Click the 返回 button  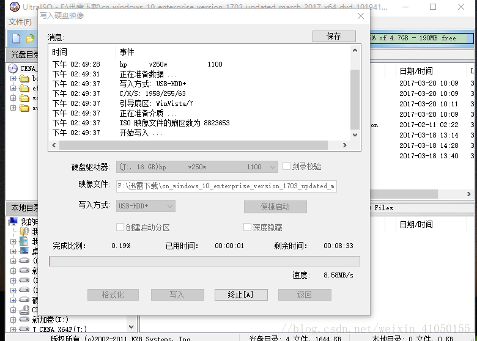(305, 295)
